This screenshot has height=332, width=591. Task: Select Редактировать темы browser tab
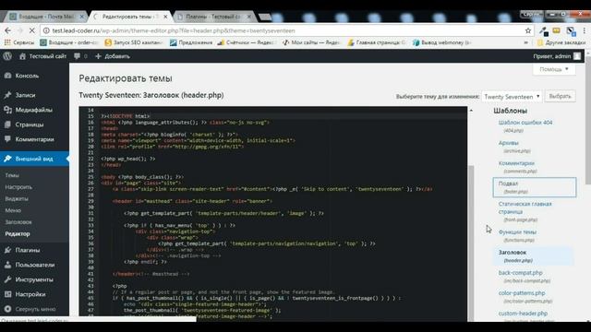129,17
